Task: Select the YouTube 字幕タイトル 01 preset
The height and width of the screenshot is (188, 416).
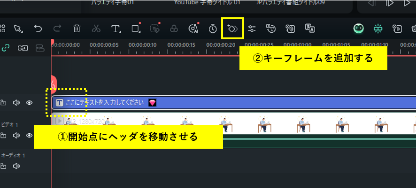Action: click(208, 3)
